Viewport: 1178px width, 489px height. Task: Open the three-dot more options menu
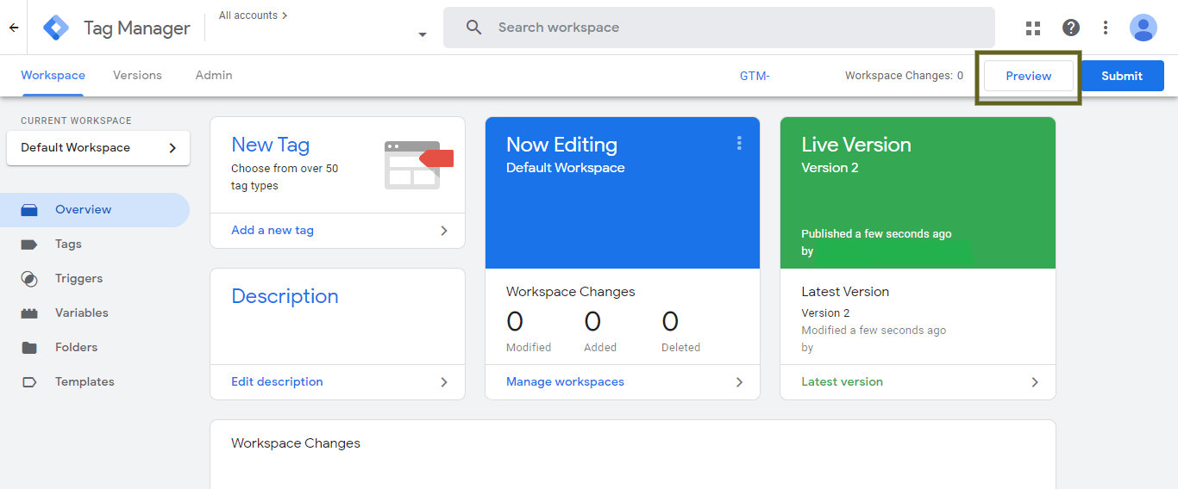tap(1106, 28)
